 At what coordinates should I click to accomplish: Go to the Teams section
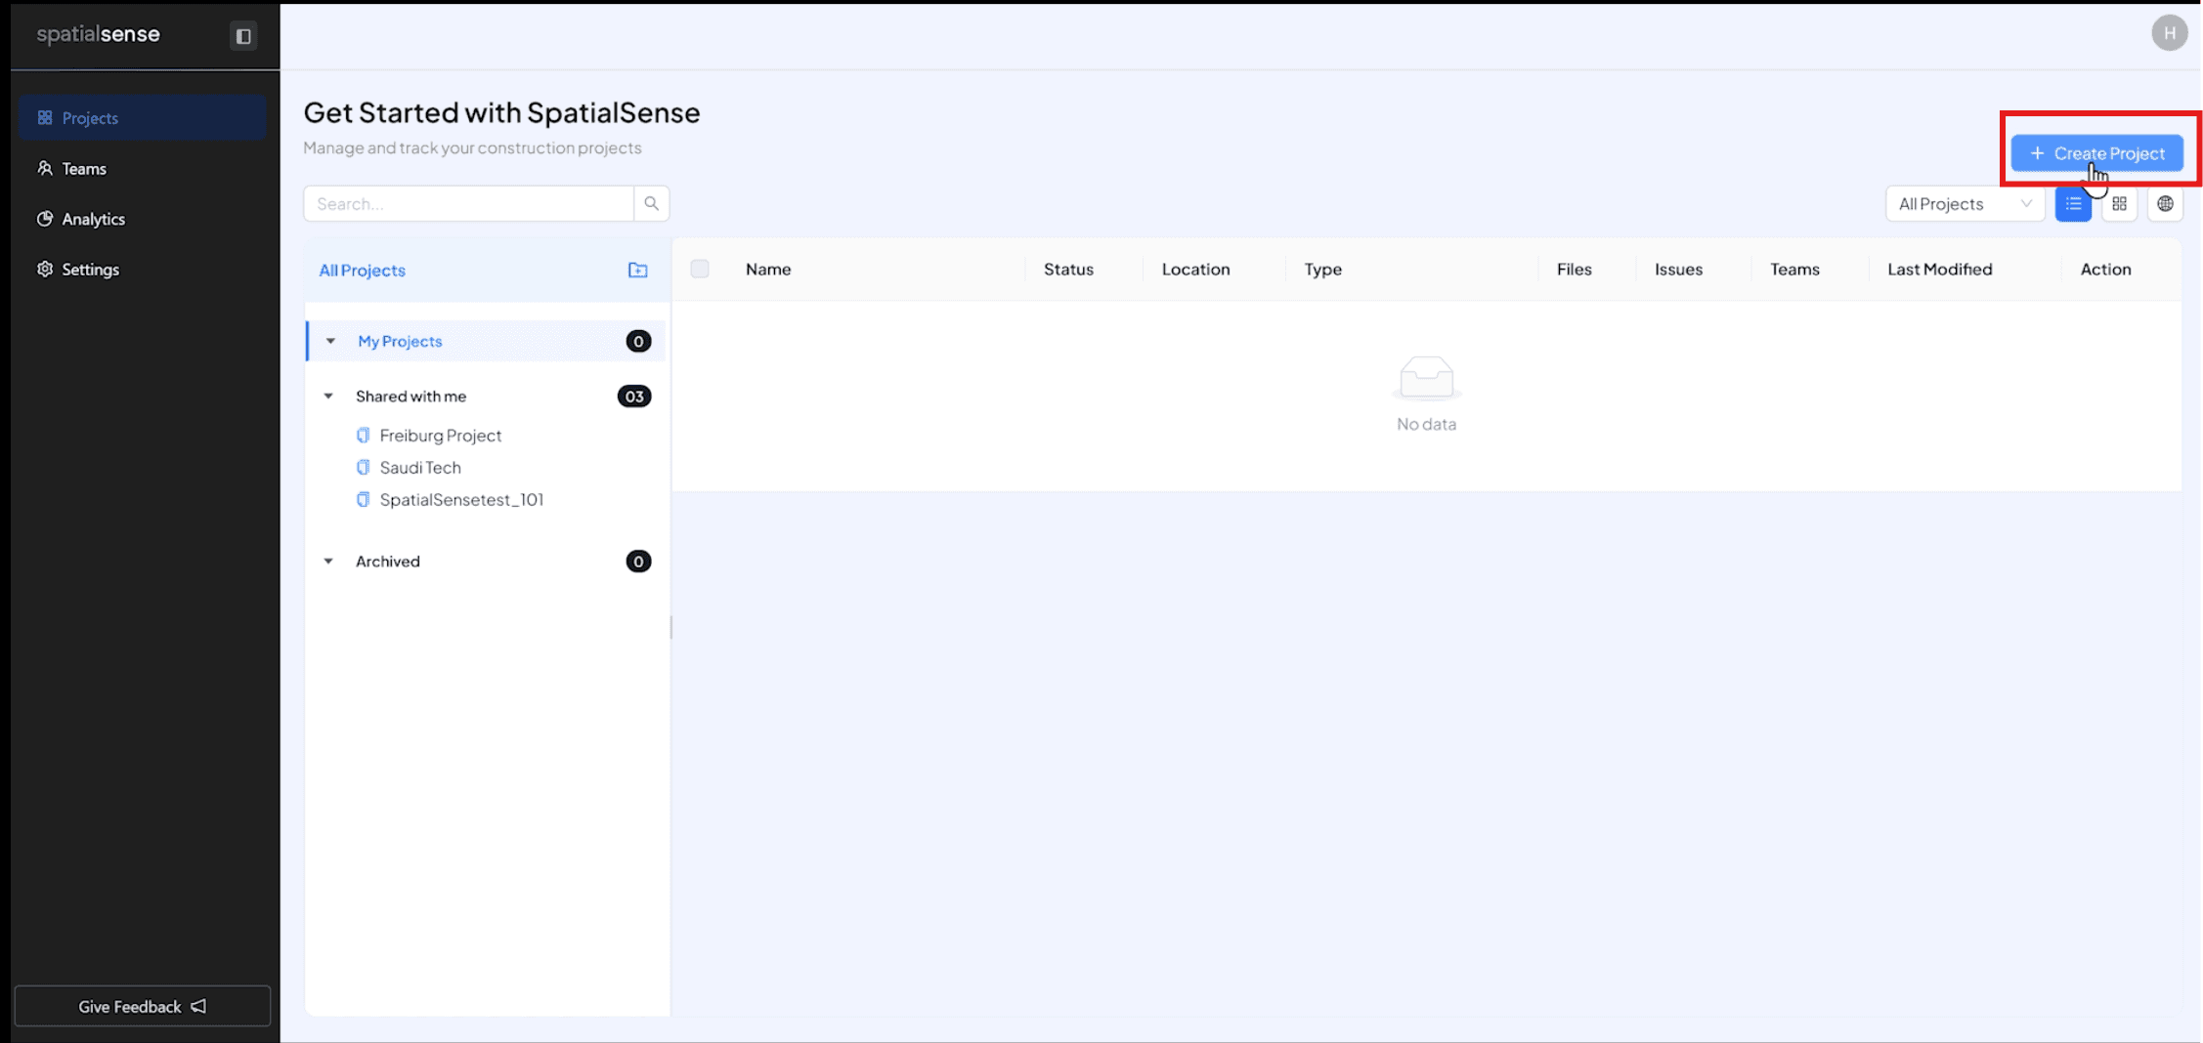[x=142, y=169]
